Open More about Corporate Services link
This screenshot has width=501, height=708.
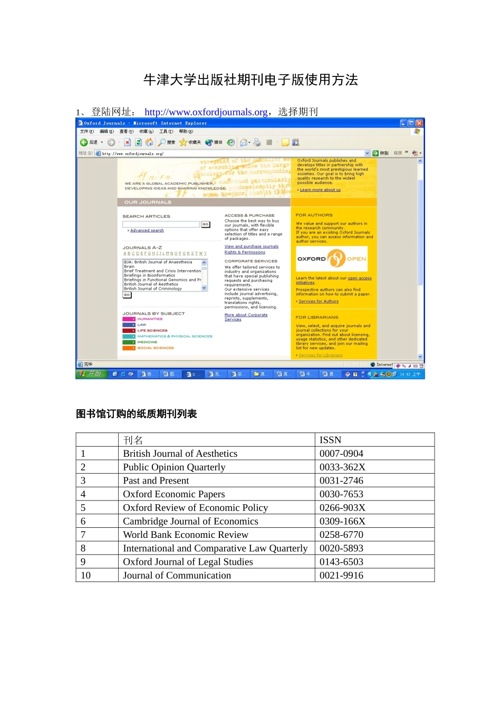(x=246, y=317)
